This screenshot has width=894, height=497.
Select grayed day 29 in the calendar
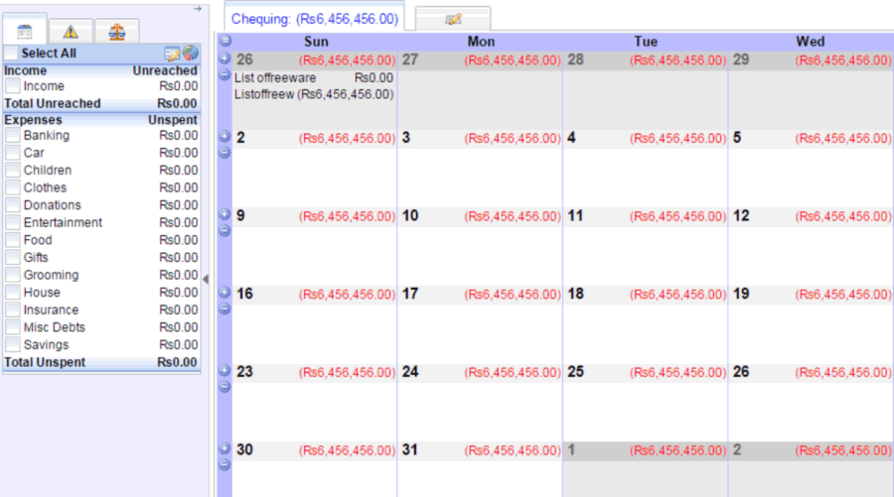741,60
